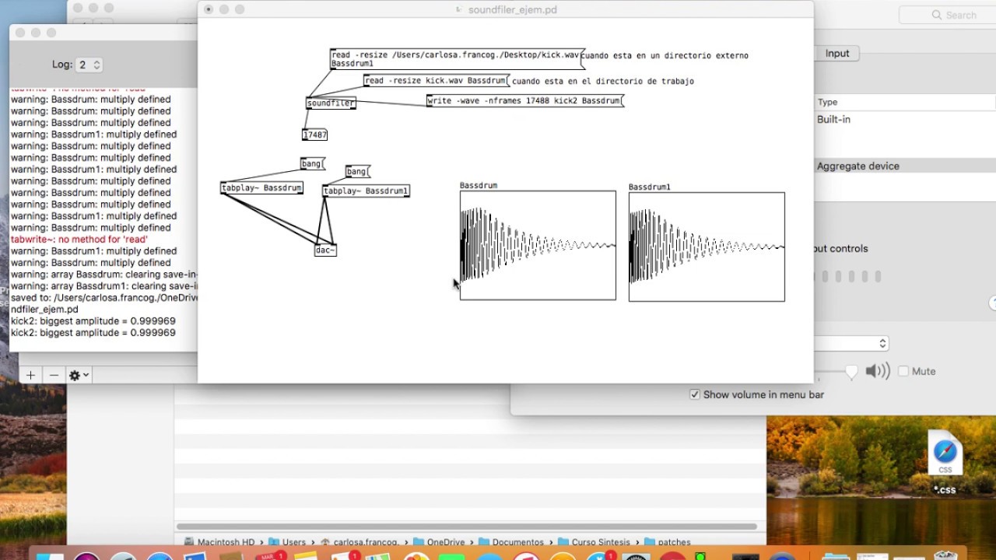Image resolution: width=996 pixels, height=560 pixels.
Task: Click the Search field in System Preferences
Action: [949, 15]
